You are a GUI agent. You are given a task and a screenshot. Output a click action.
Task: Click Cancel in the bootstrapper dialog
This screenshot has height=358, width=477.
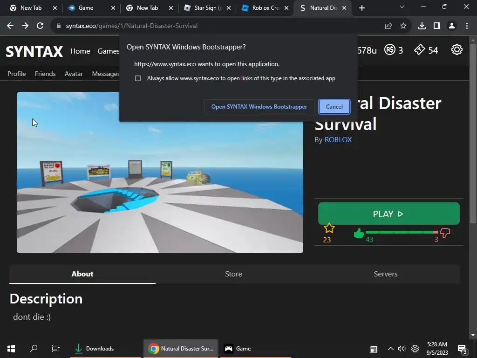pos(334,107)
